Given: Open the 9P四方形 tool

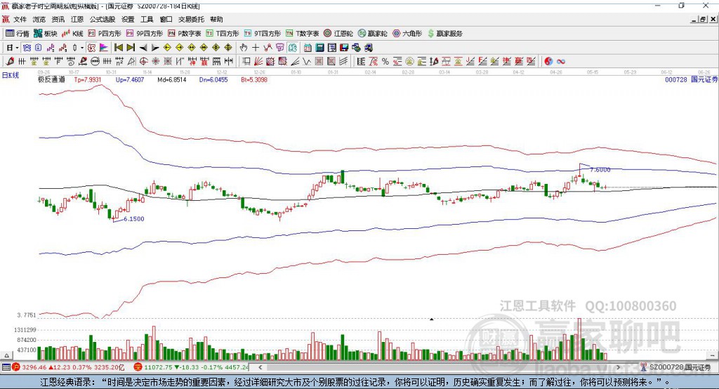Looking at the screenshot, I should (x=145, y=34).
